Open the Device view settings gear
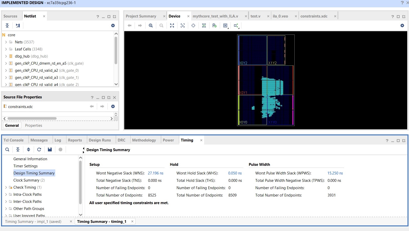The image size is (409, 231). [402, 25]
